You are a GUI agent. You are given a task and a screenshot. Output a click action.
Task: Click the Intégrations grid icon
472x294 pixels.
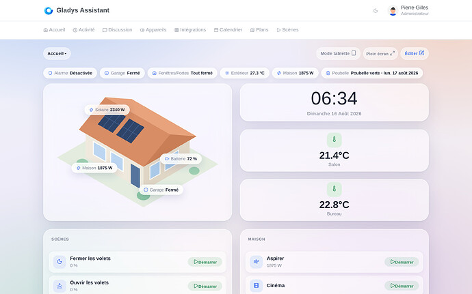click(x=176, y=30)
